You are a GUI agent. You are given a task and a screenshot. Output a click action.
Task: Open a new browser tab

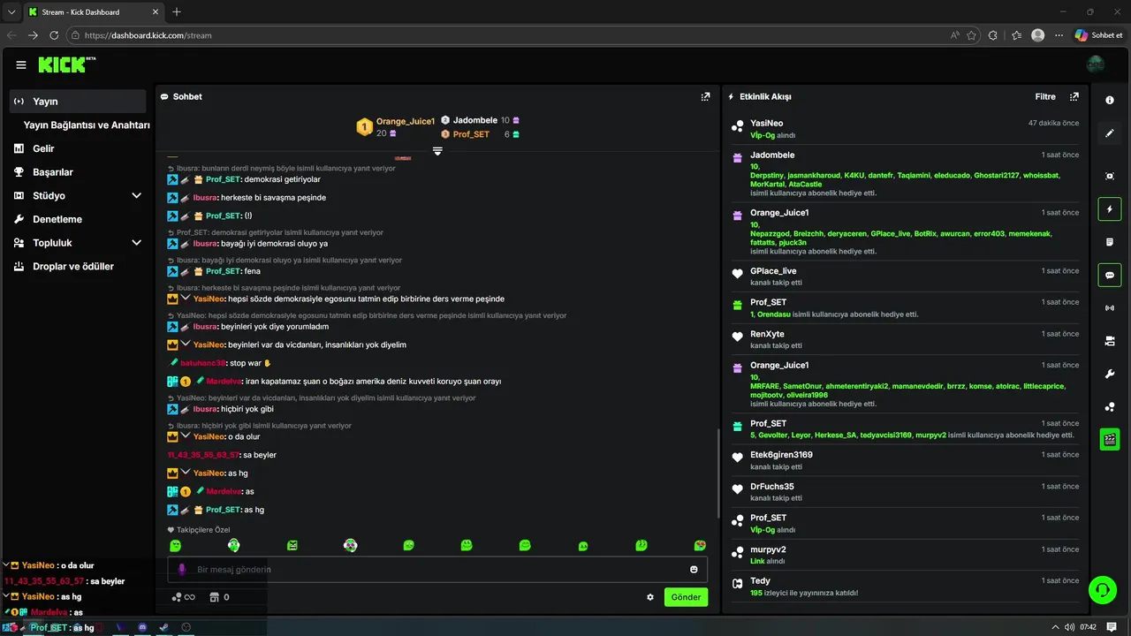coord(177,11)
